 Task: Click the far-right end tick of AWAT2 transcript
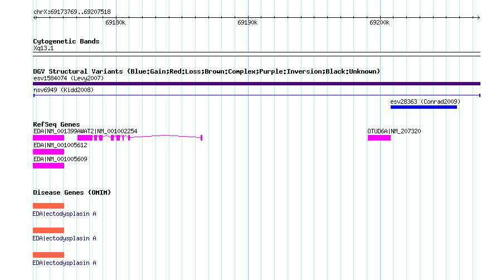pos(202,137)
